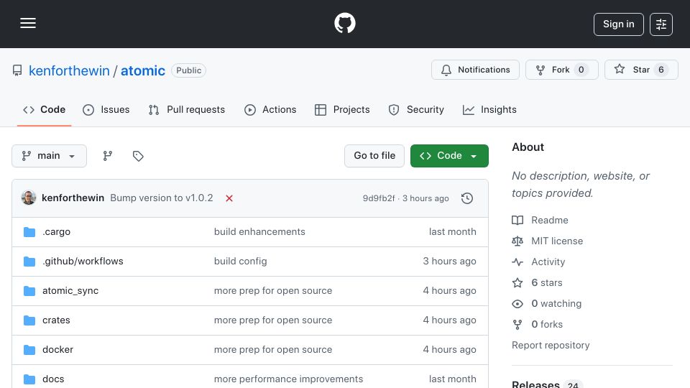Click the Go to file button
The height and width of the screenshot is (388, 690).
tap(374, 156)
